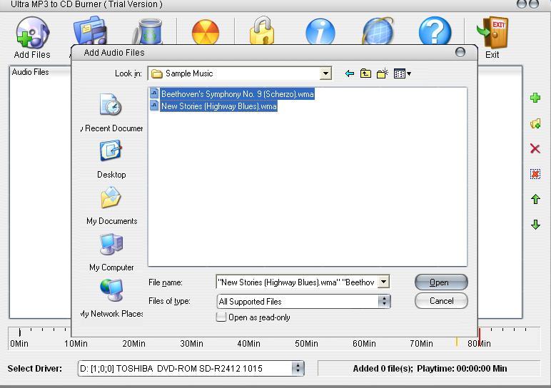Open My Documents in places bar
The height and width of the screenshot is (388, 551).
[x=111, y=205]
